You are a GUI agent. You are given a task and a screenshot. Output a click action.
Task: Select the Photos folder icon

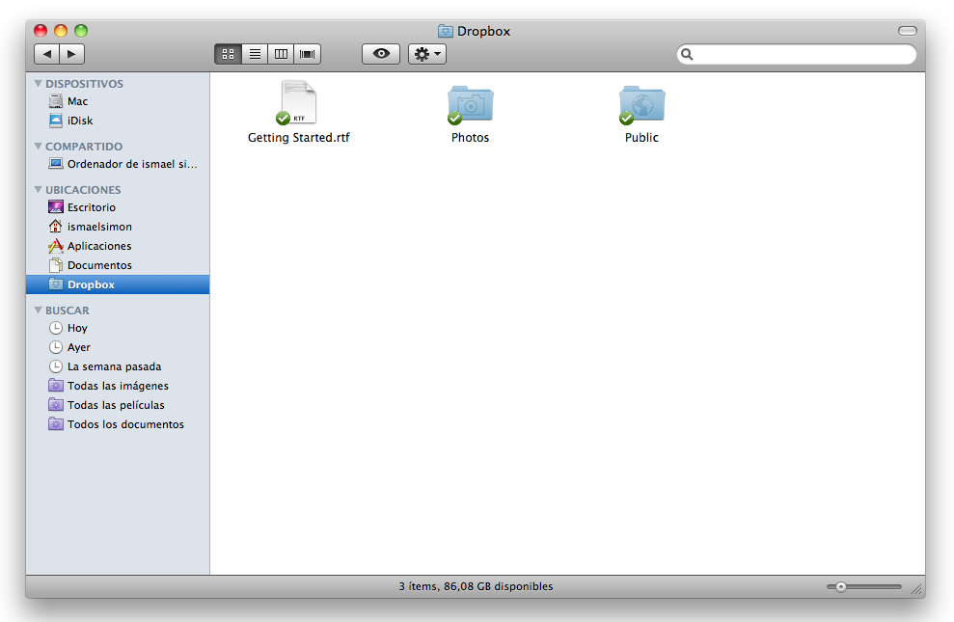coord(470,104)
